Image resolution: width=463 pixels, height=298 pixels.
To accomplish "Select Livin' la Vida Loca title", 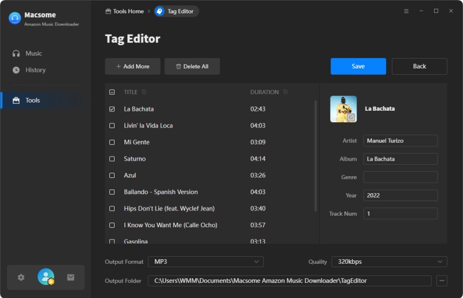I will point(148,125).
